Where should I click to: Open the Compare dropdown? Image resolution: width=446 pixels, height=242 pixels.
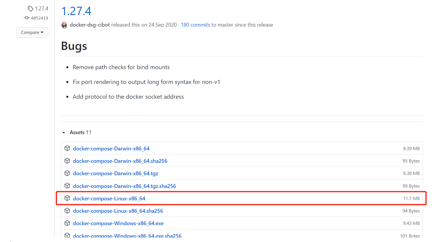pyautogui.click(x=32, y=33)
